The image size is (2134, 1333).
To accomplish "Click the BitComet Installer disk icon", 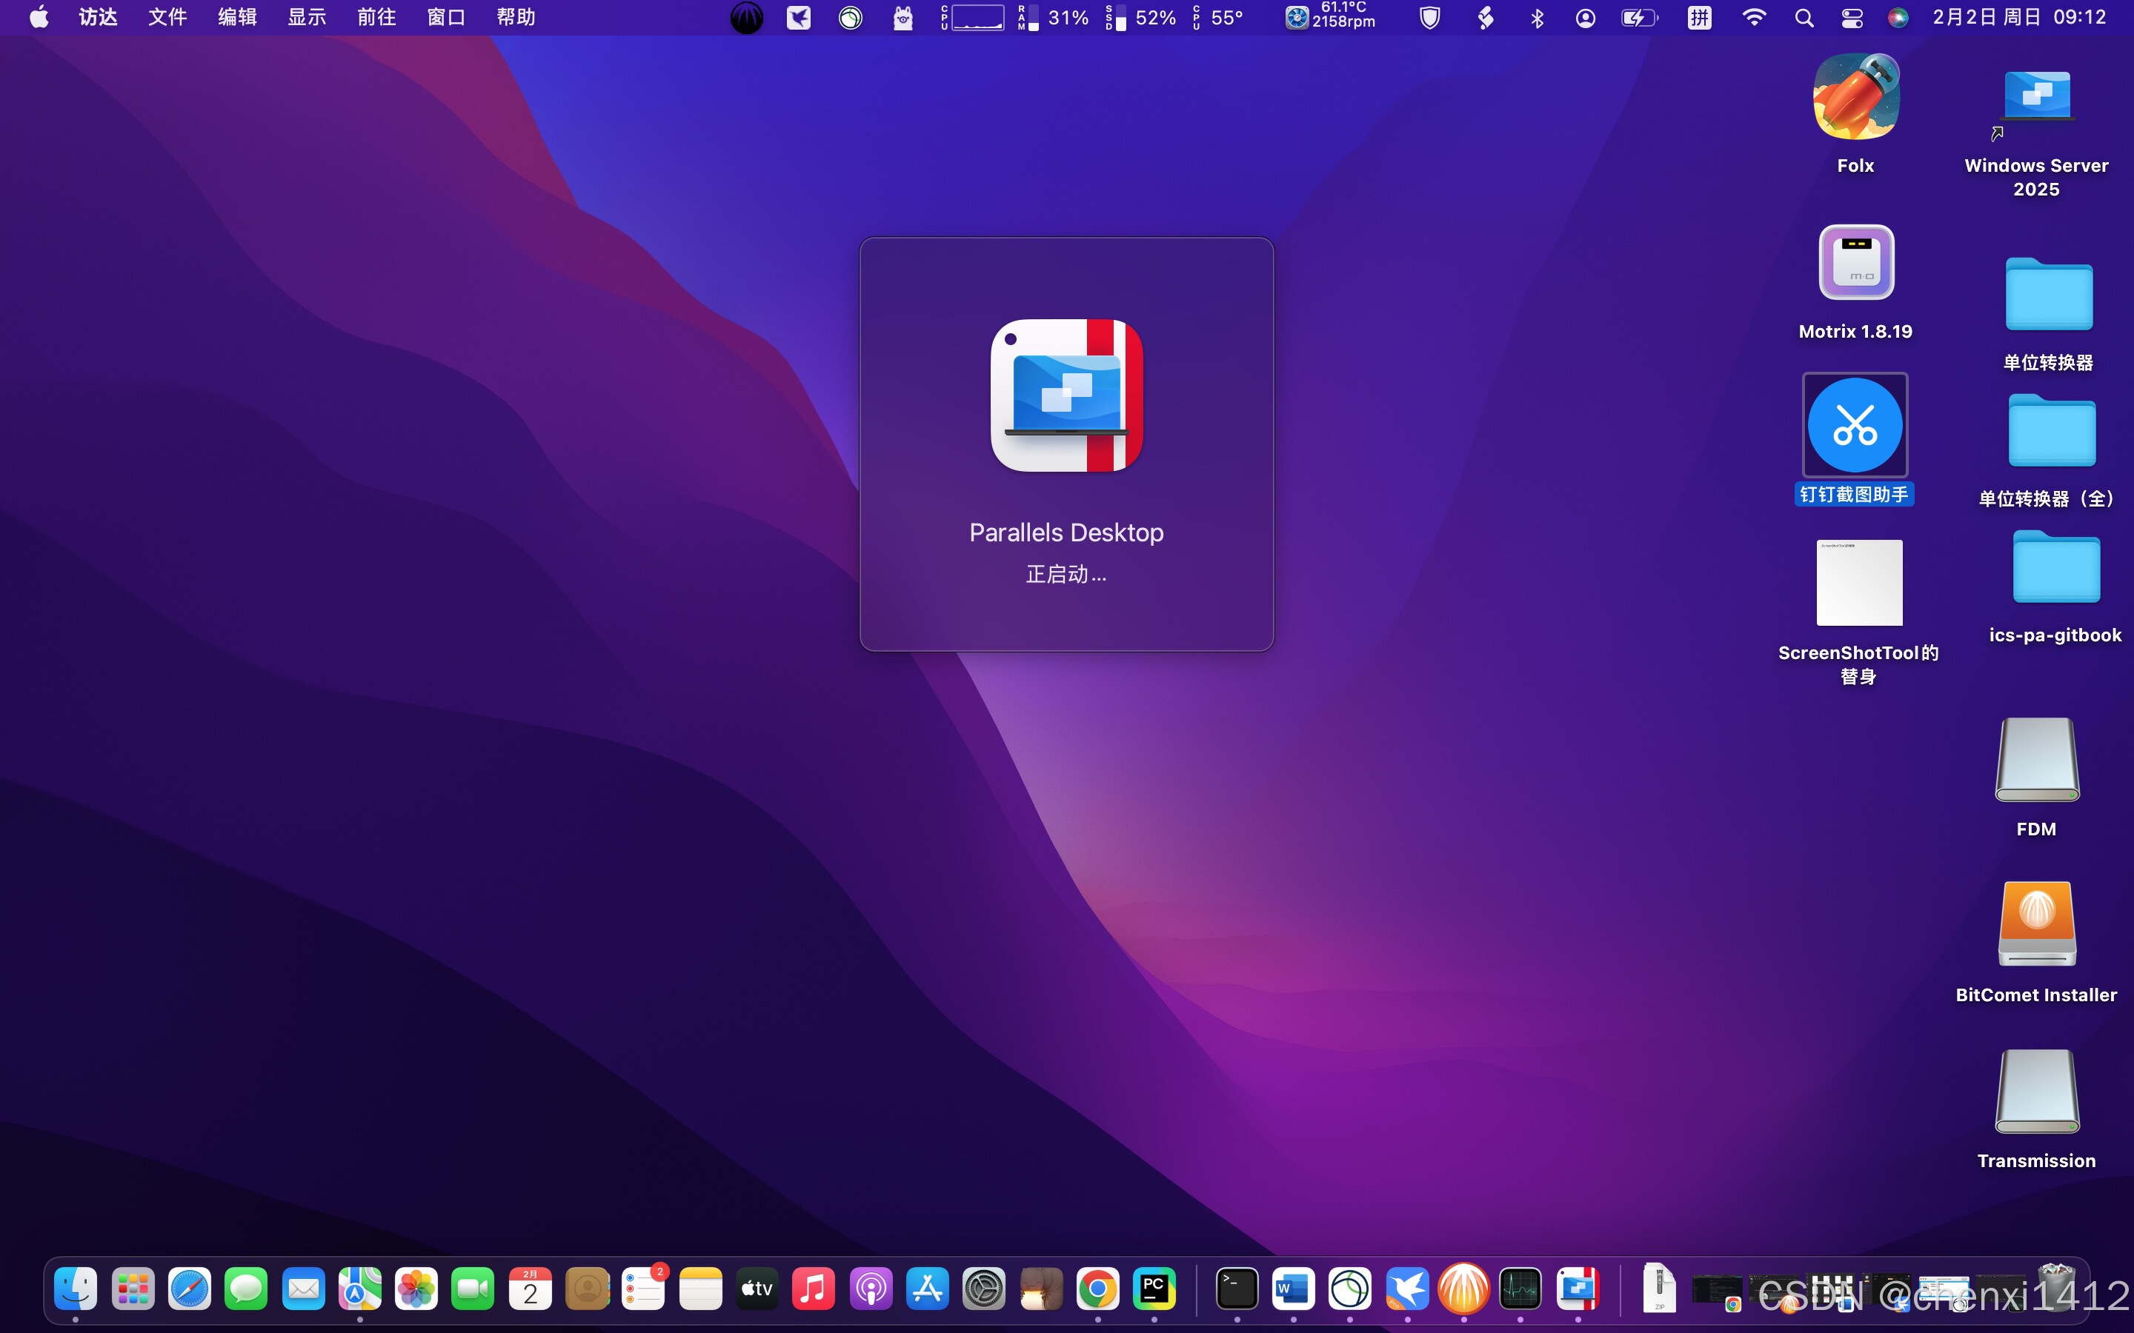I will coord(2036,924).
